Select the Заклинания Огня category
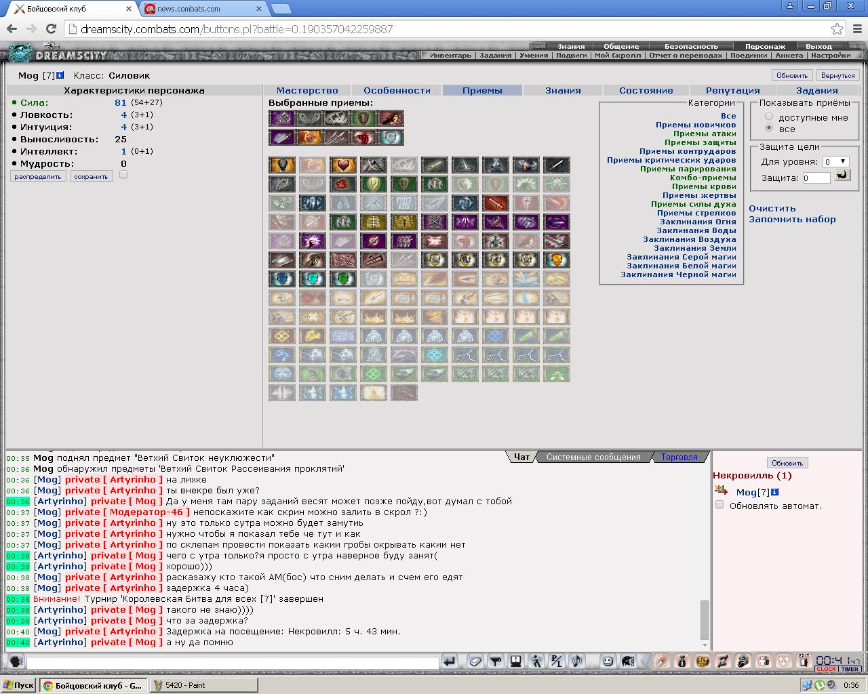Screen dimensions: 868x694 (x=698, y=222)
